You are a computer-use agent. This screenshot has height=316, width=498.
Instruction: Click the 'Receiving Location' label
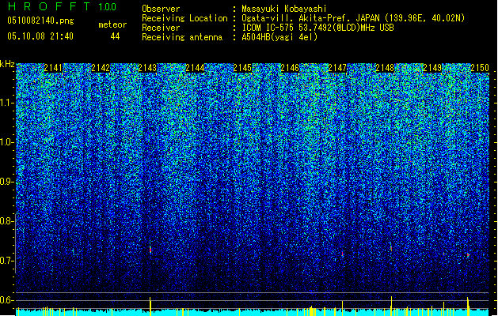[x=184, y=18]
